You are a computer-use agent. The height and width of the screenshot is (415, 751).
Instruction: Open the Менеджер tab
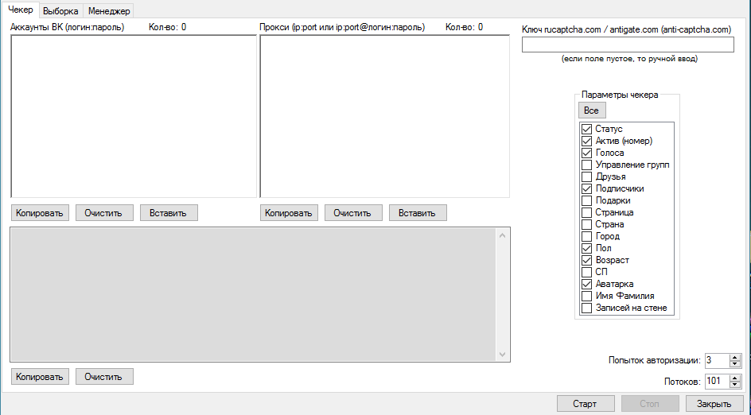coord(109,11)
